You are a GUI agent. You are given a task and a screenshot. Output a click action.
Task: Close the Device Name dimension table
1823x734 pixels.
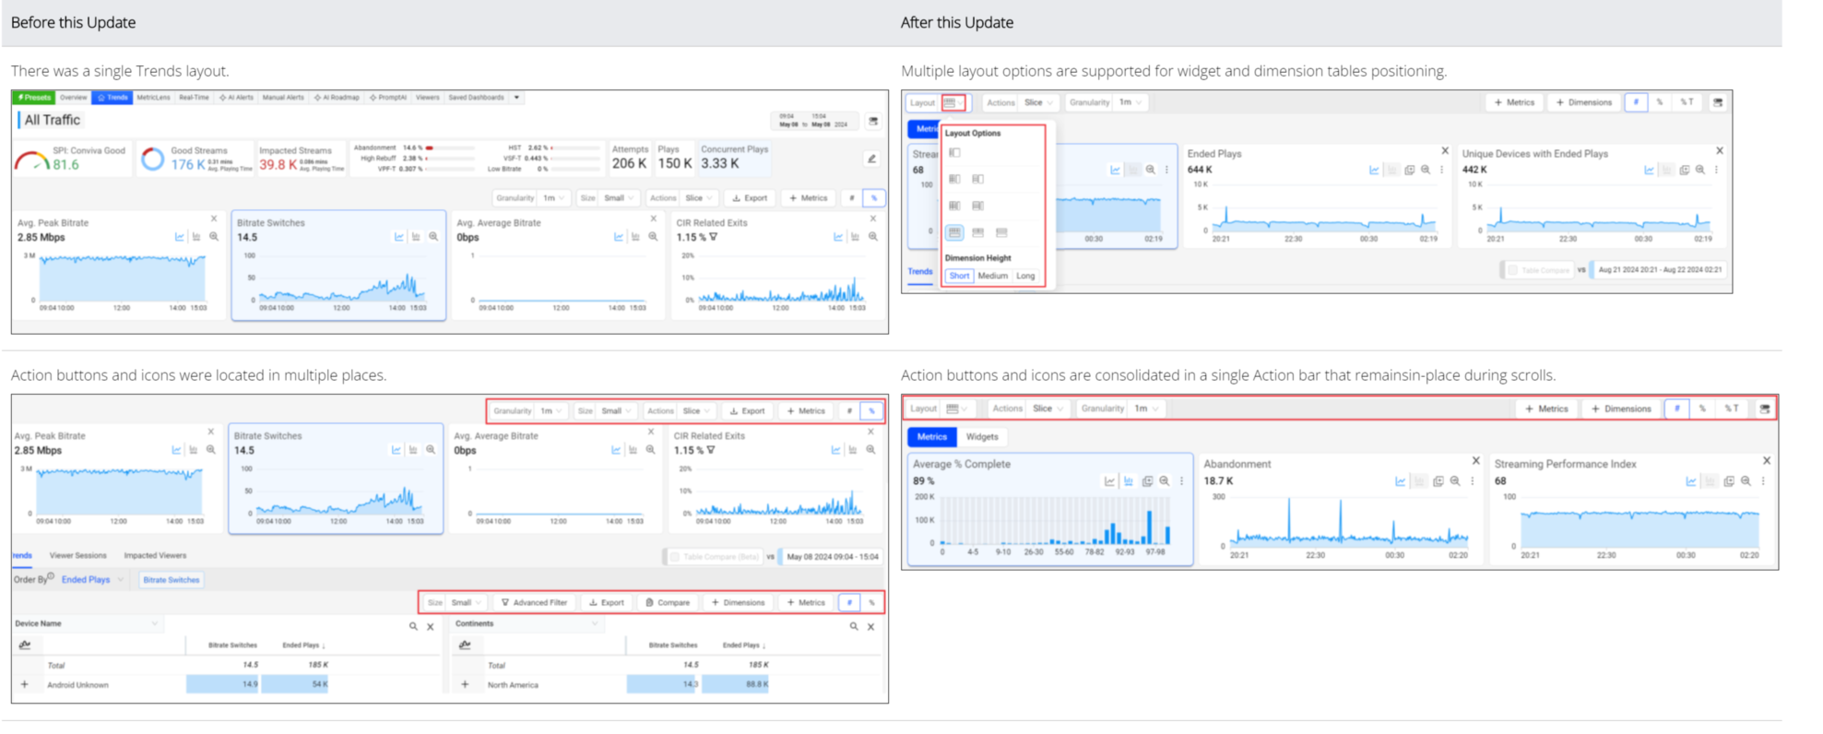tap(431, 626)
